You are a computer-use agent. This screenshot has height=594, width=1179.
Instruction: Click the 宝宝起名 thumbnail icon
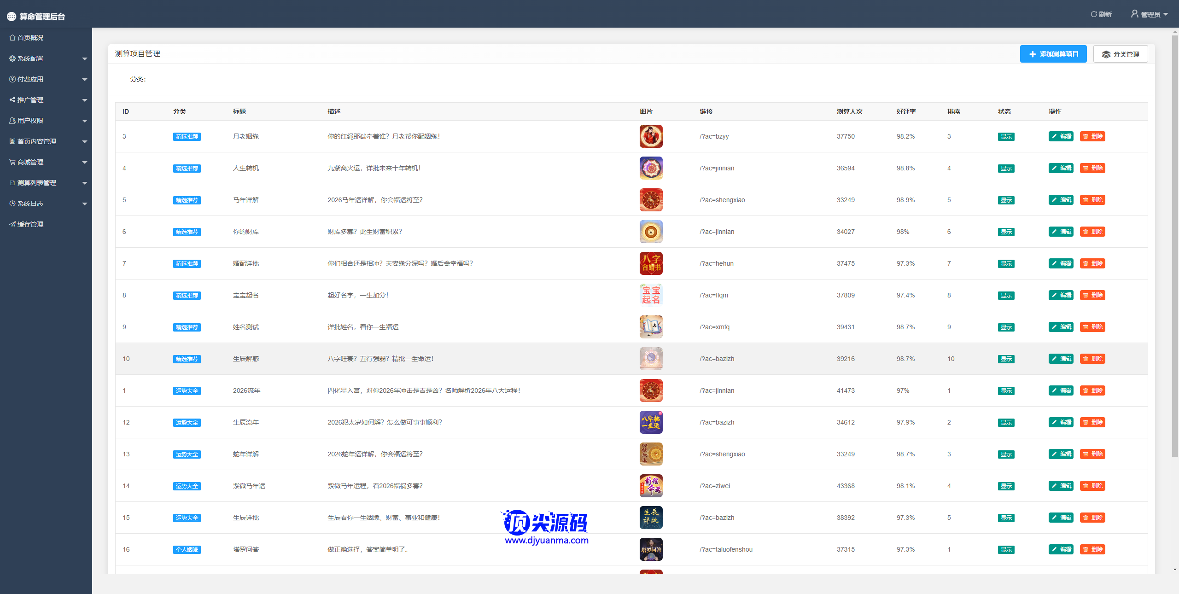pyautogui.click(x=651, y=295)
